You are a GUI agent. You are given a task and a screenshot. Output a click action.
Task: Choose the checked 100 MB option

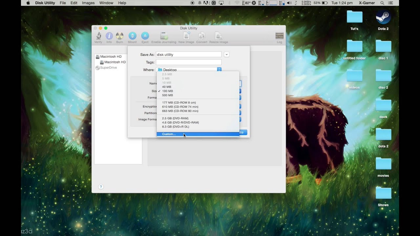[198, 91]
